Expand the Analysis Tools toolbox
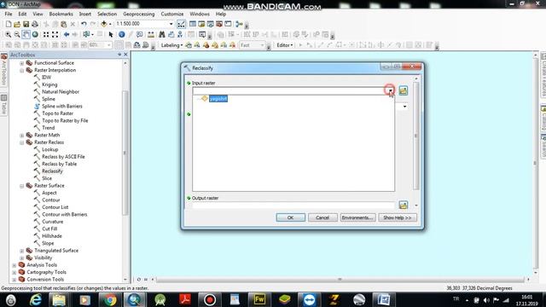 tap(15, 265)
